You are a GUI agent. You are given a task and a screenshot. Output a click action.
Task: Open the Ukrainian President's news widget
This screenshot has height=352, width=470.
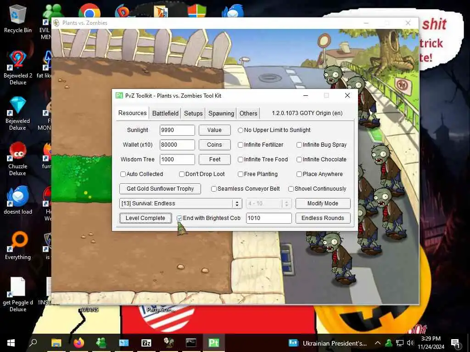(x=327, y=343)
